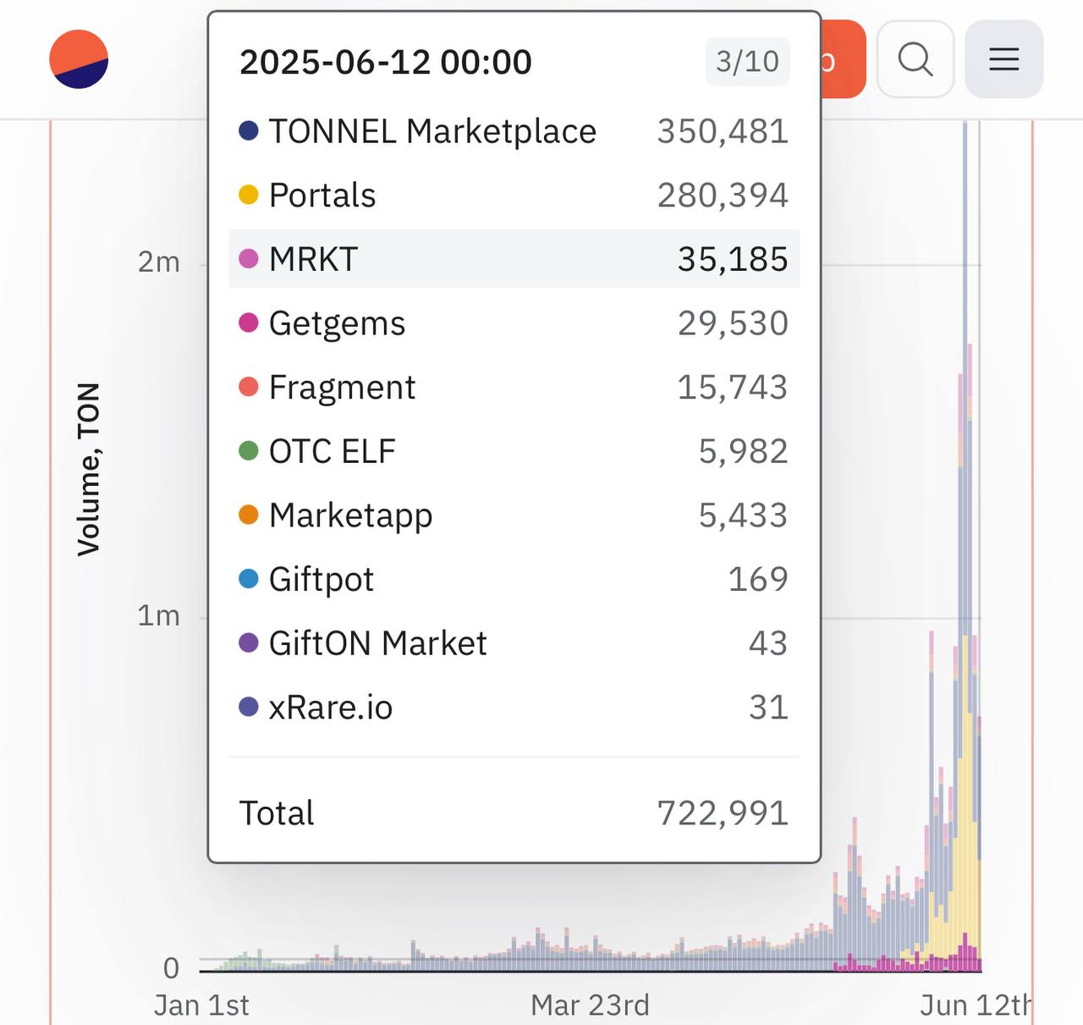Select the Getgems label

(x=337, y=324)
